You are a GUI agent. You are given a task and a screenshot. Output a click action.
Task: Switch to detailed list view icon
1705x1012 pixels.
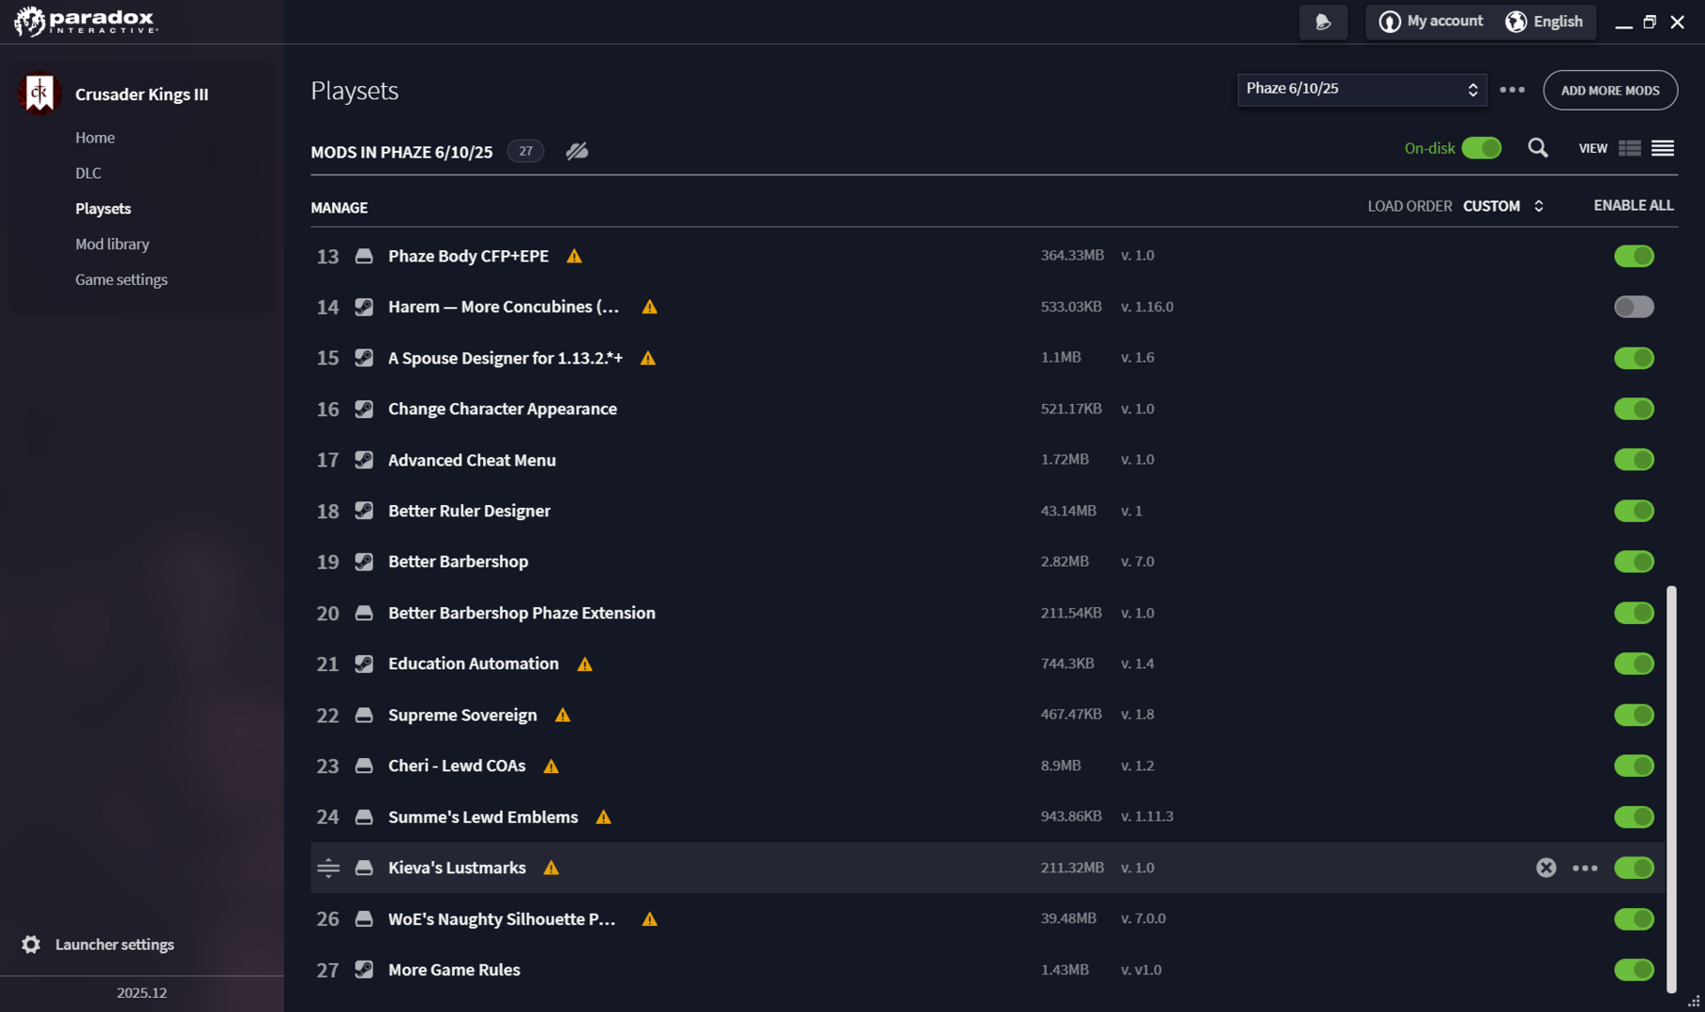pyautogui.click(x=1630, y=148)
